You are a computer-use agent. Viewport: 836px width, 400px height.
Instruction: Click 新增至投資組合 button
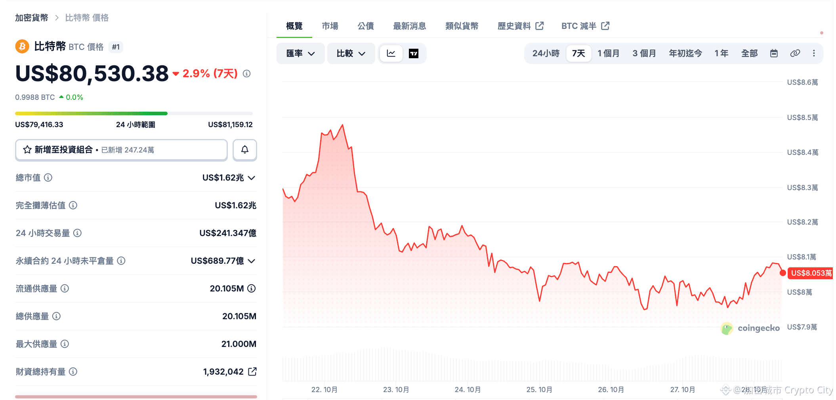tap(121, 150)
